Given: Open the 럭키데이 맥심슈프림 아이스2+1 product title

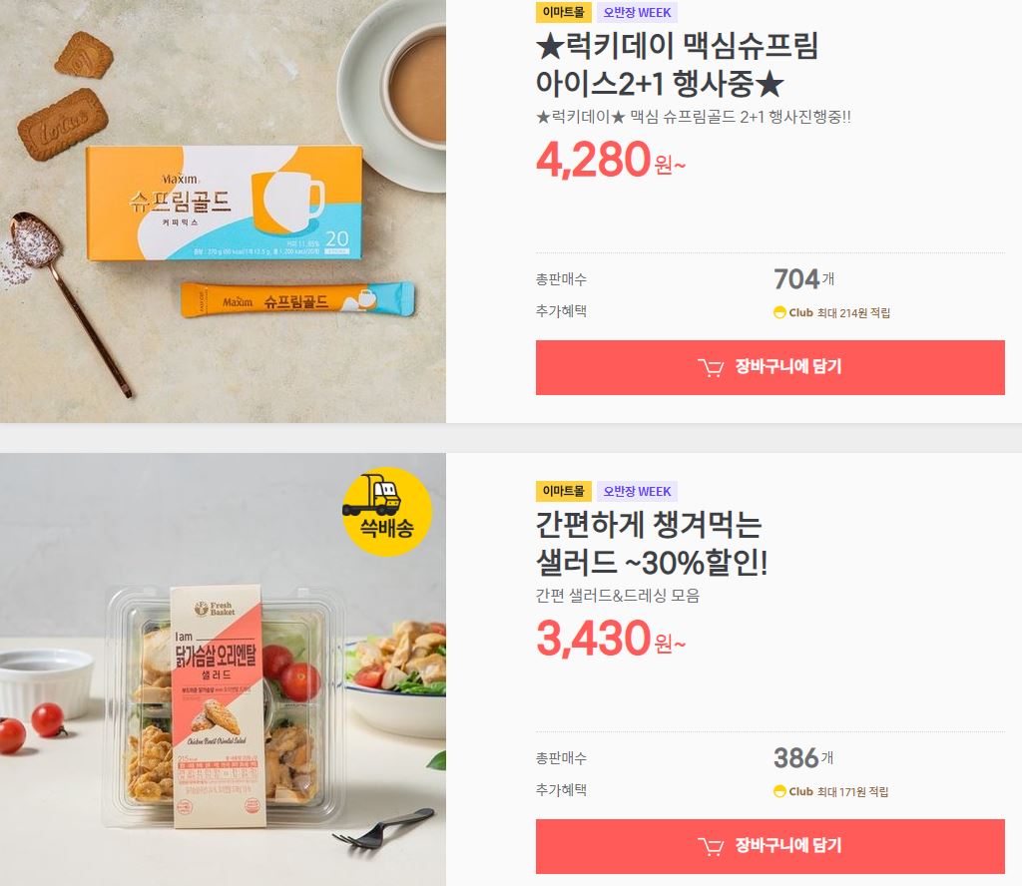Looking at the screenshot, I should (x=677, y=65).
